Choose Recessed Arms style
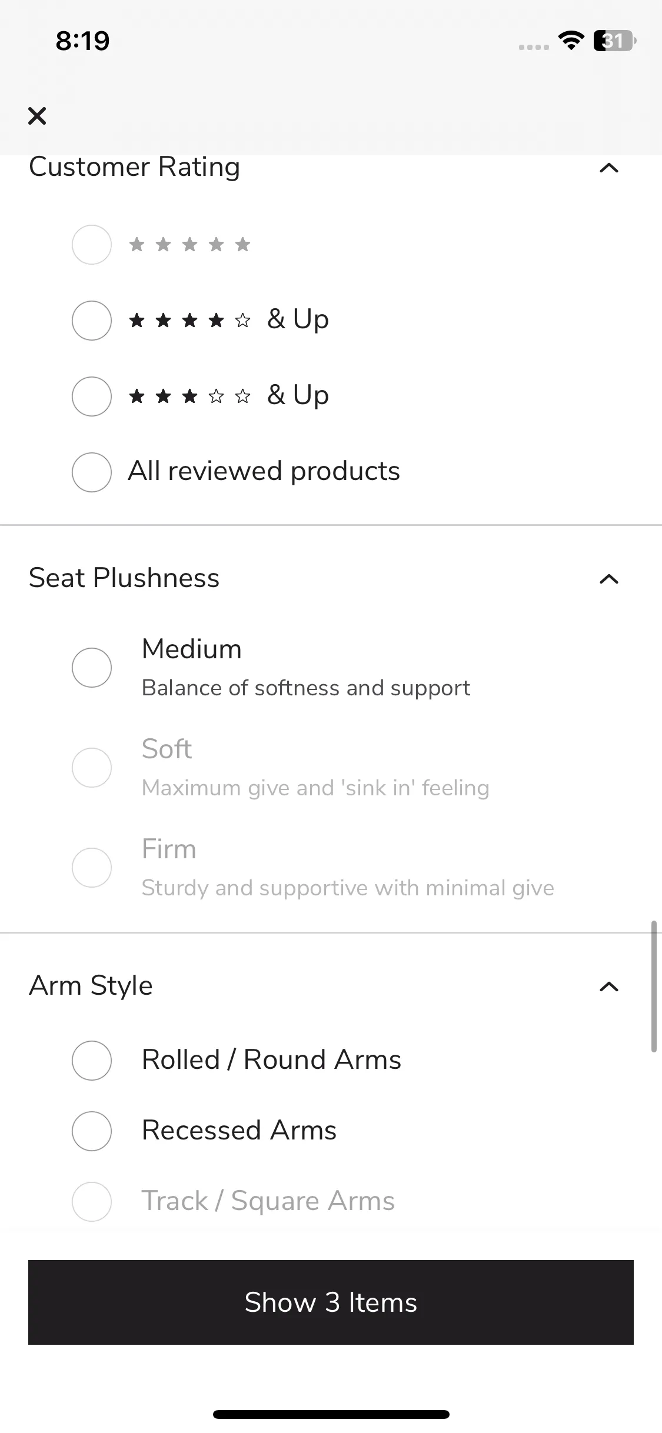 tap(91, 1131)
